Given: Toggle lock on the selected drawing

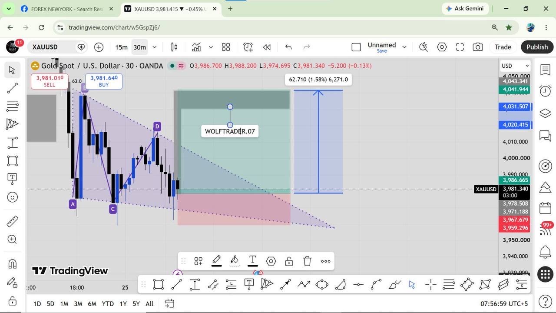Looking at the screenshot, I should click(x=289, y=261).
